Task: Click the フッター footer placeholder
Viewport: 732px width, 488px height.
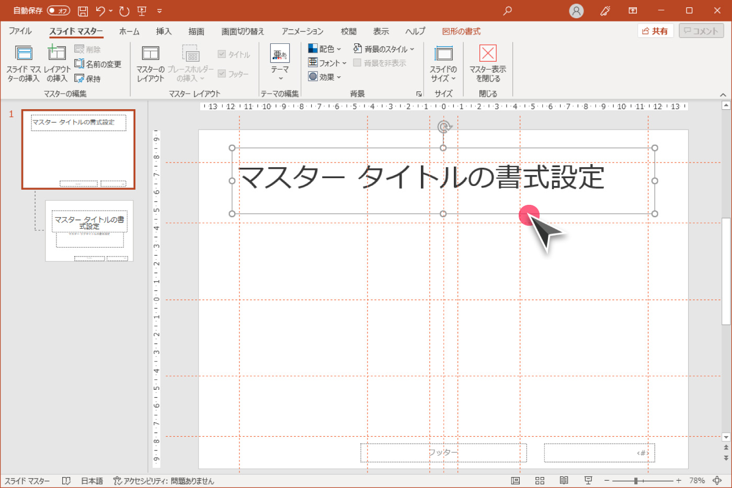Action: 443,452
